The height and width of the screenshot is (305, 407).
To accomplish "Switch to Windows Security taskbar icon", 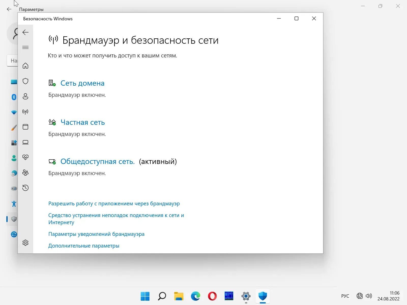I will click(263, 296).
